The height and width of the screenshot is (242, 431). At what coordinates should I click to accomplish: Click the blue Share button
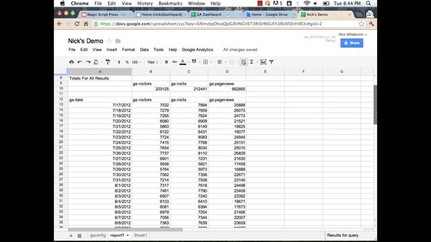click(352, 43)
